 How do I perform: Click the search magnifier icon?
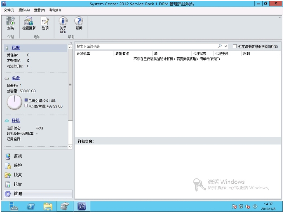coord(220,46)
